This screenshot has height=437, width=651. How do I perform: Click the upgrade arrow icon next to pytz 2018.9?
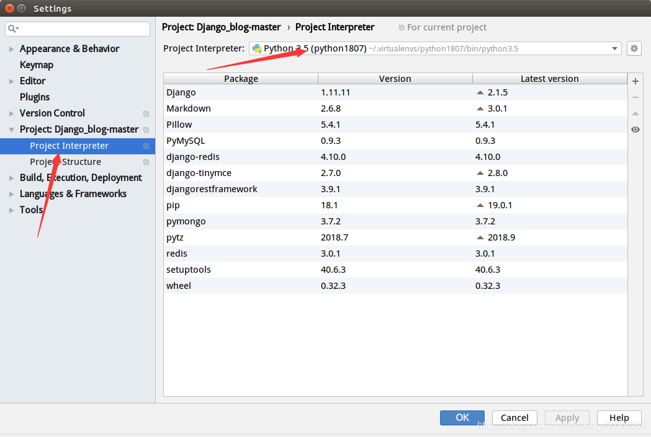(x=480, y=237)
